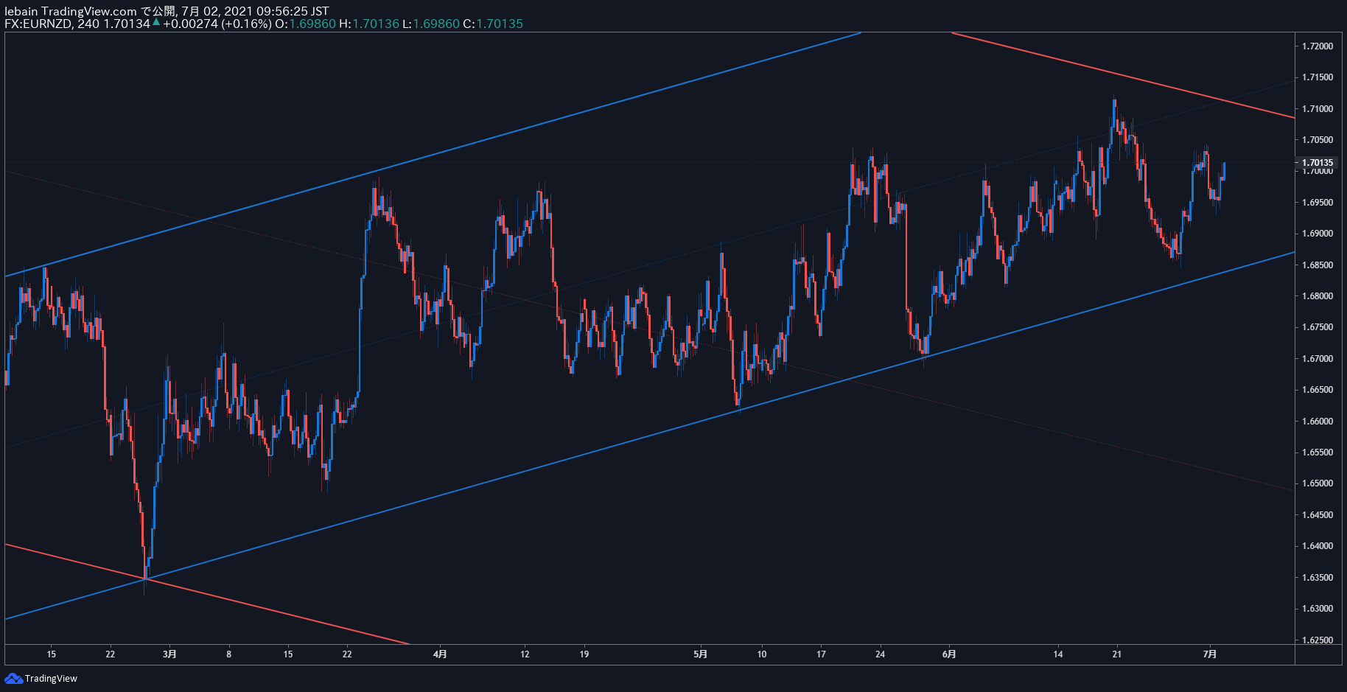
Task: Click the high value H:1.70136
Action: pyautogui.click(x=369, y=24)
